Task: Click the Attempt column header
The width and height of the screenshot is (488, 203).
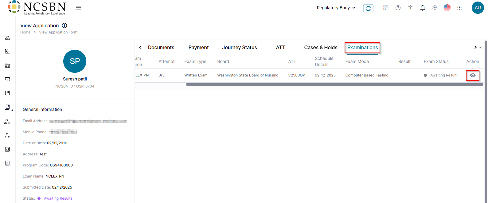Action: pos(166,61)
